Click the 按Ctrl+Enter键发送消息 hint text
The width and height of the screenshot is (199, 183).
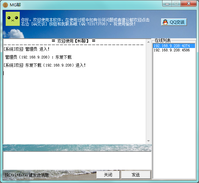(x=27, y=175)
